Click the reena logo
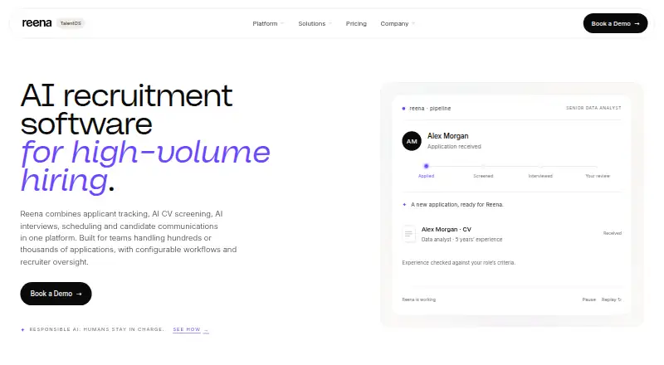 [x=37, y=23]
